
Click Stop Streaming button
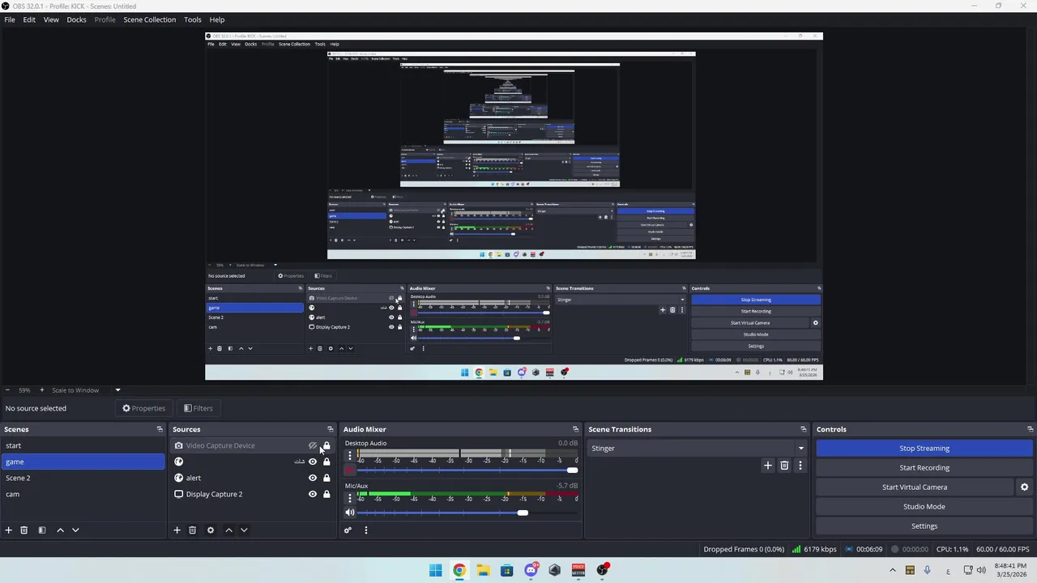(x=924, y=448)
